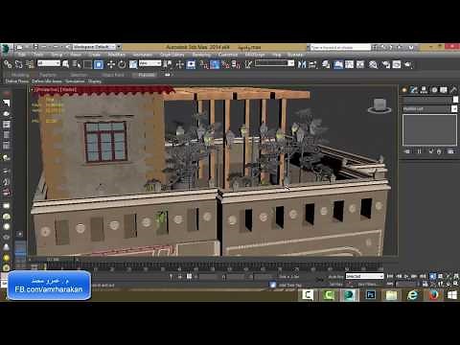
Task: Click the Save File icon in quick access toolbar
Action: pos(35,47)
